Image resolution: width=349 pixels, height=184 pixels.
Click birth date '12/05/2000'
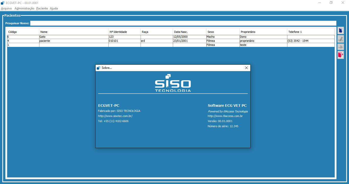[x=189, y=37]
